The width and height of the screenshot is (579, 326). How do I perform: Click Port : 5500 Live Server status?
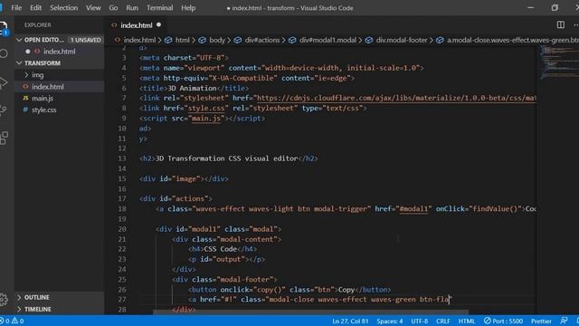(504, 321)
